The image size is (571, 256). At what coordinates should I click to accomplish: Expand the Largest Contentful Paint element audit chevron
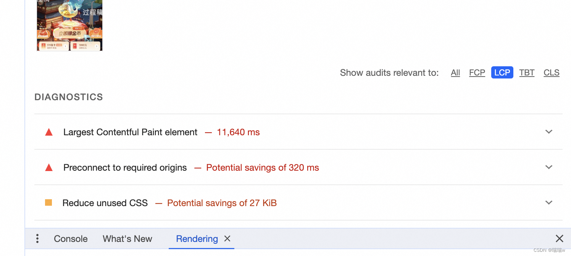[x=549, y=132]
